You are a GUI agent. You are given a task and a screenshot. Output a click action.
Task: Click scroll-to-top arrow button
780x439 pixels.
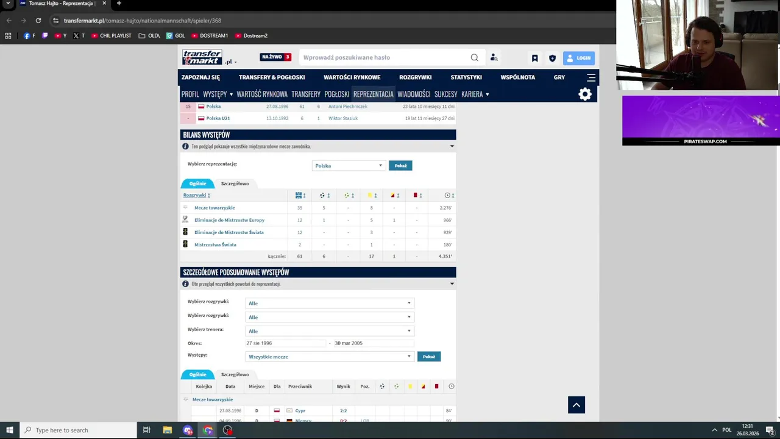[x=576, y=405]
